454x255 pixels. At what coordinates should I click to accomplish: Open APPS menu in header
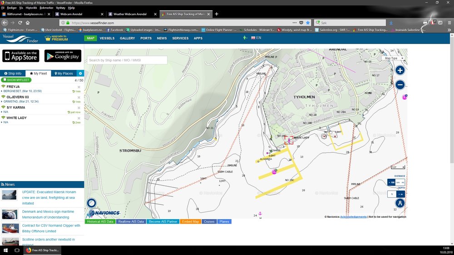click(x=198, y=38)
